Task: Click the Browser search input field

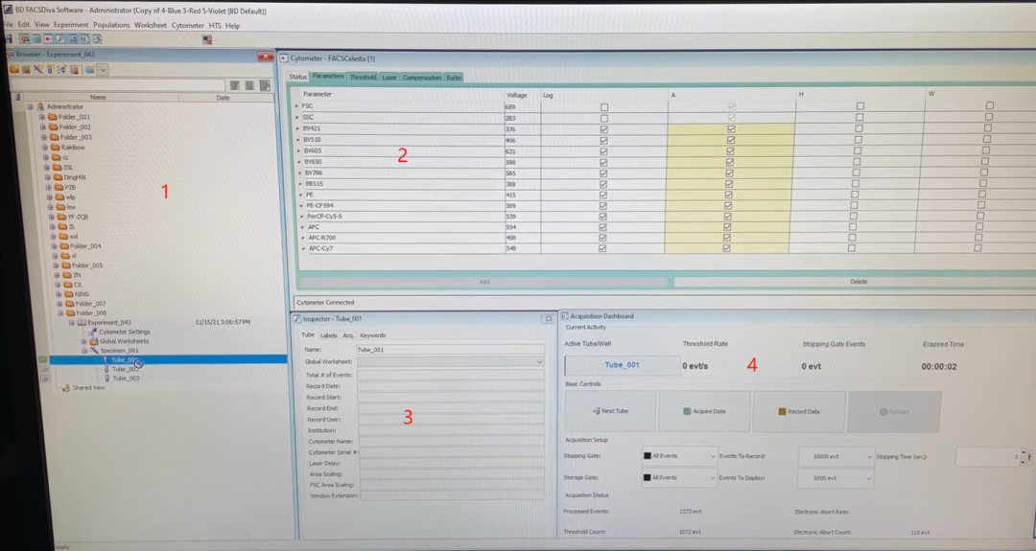Action: [x=118, y=85]
